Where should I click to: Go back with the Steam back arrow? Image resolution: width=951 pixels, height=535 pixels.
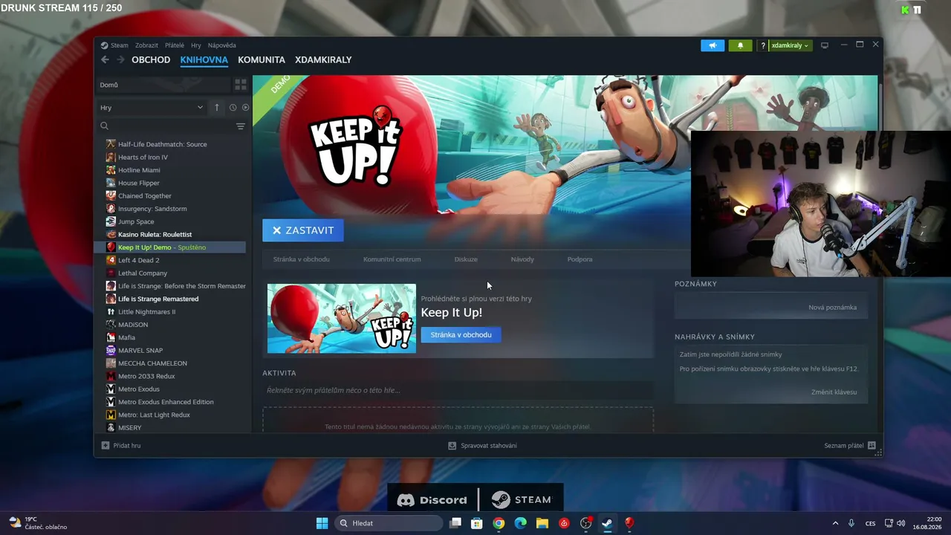tap(105, 59)
